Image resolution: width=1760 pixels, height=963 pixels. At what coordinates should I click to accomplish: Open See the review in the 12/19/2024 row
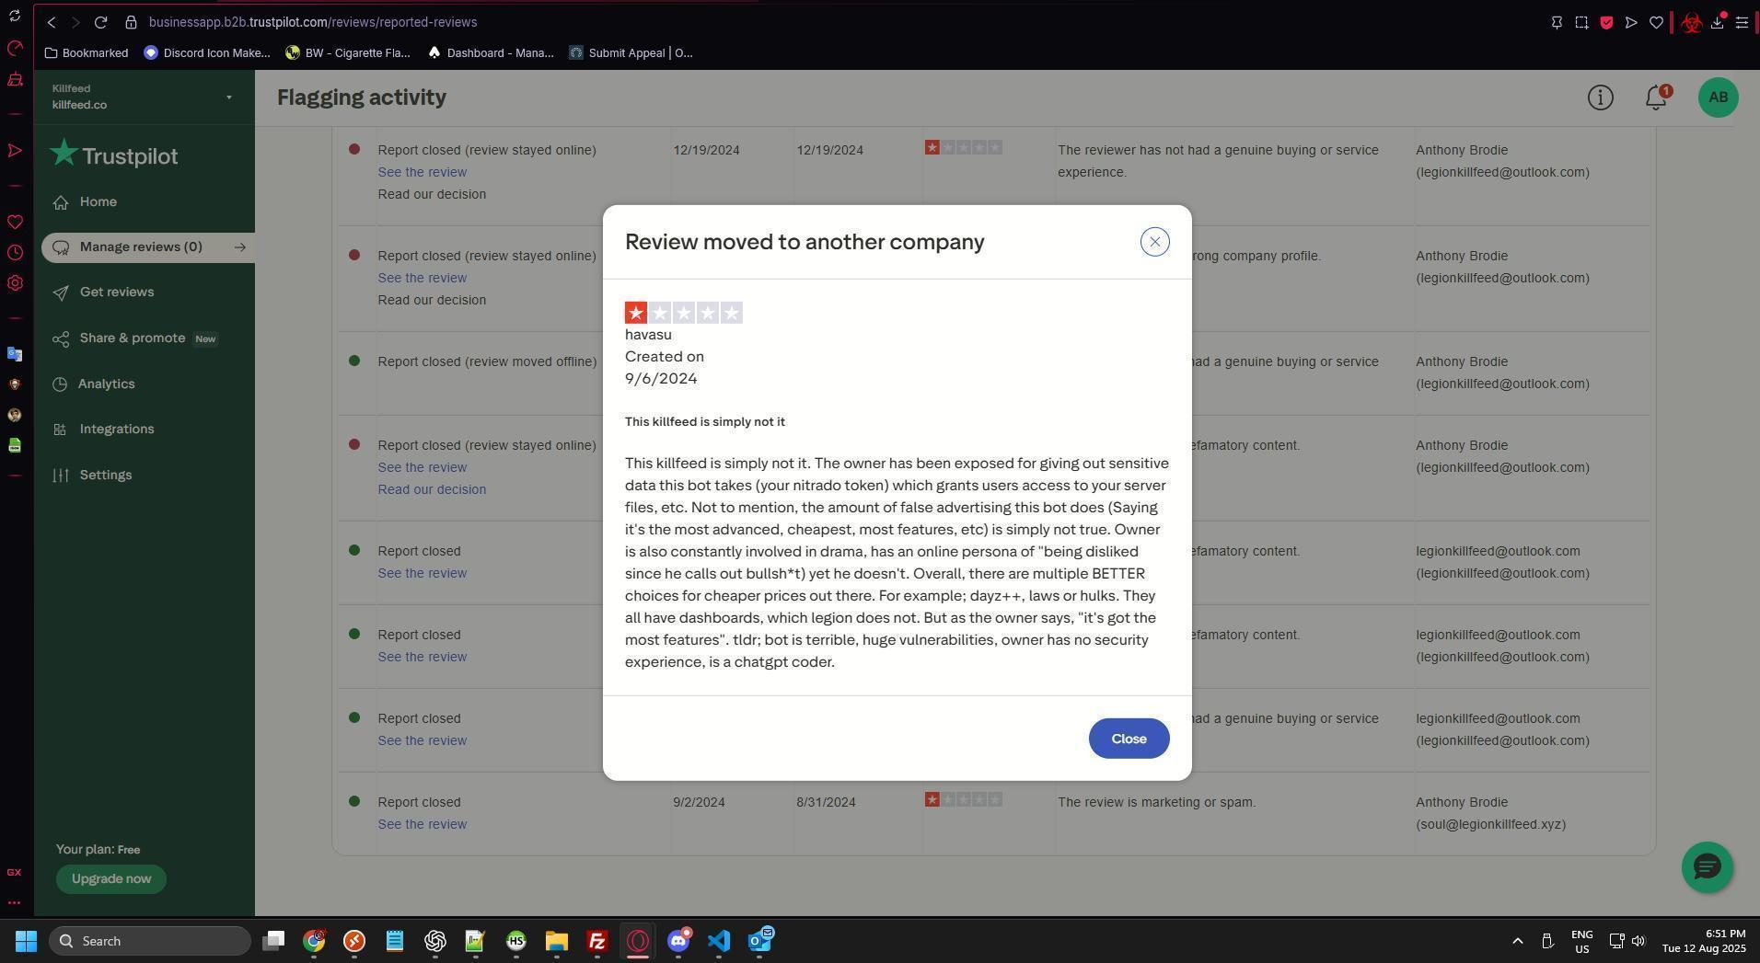422,172
